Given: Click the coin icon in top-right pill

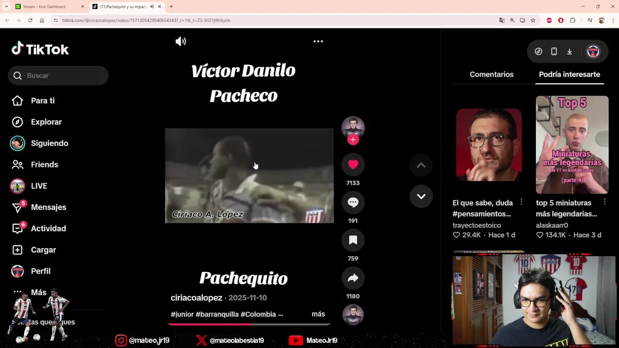Looking at the screenshot, I should (538, 51).
